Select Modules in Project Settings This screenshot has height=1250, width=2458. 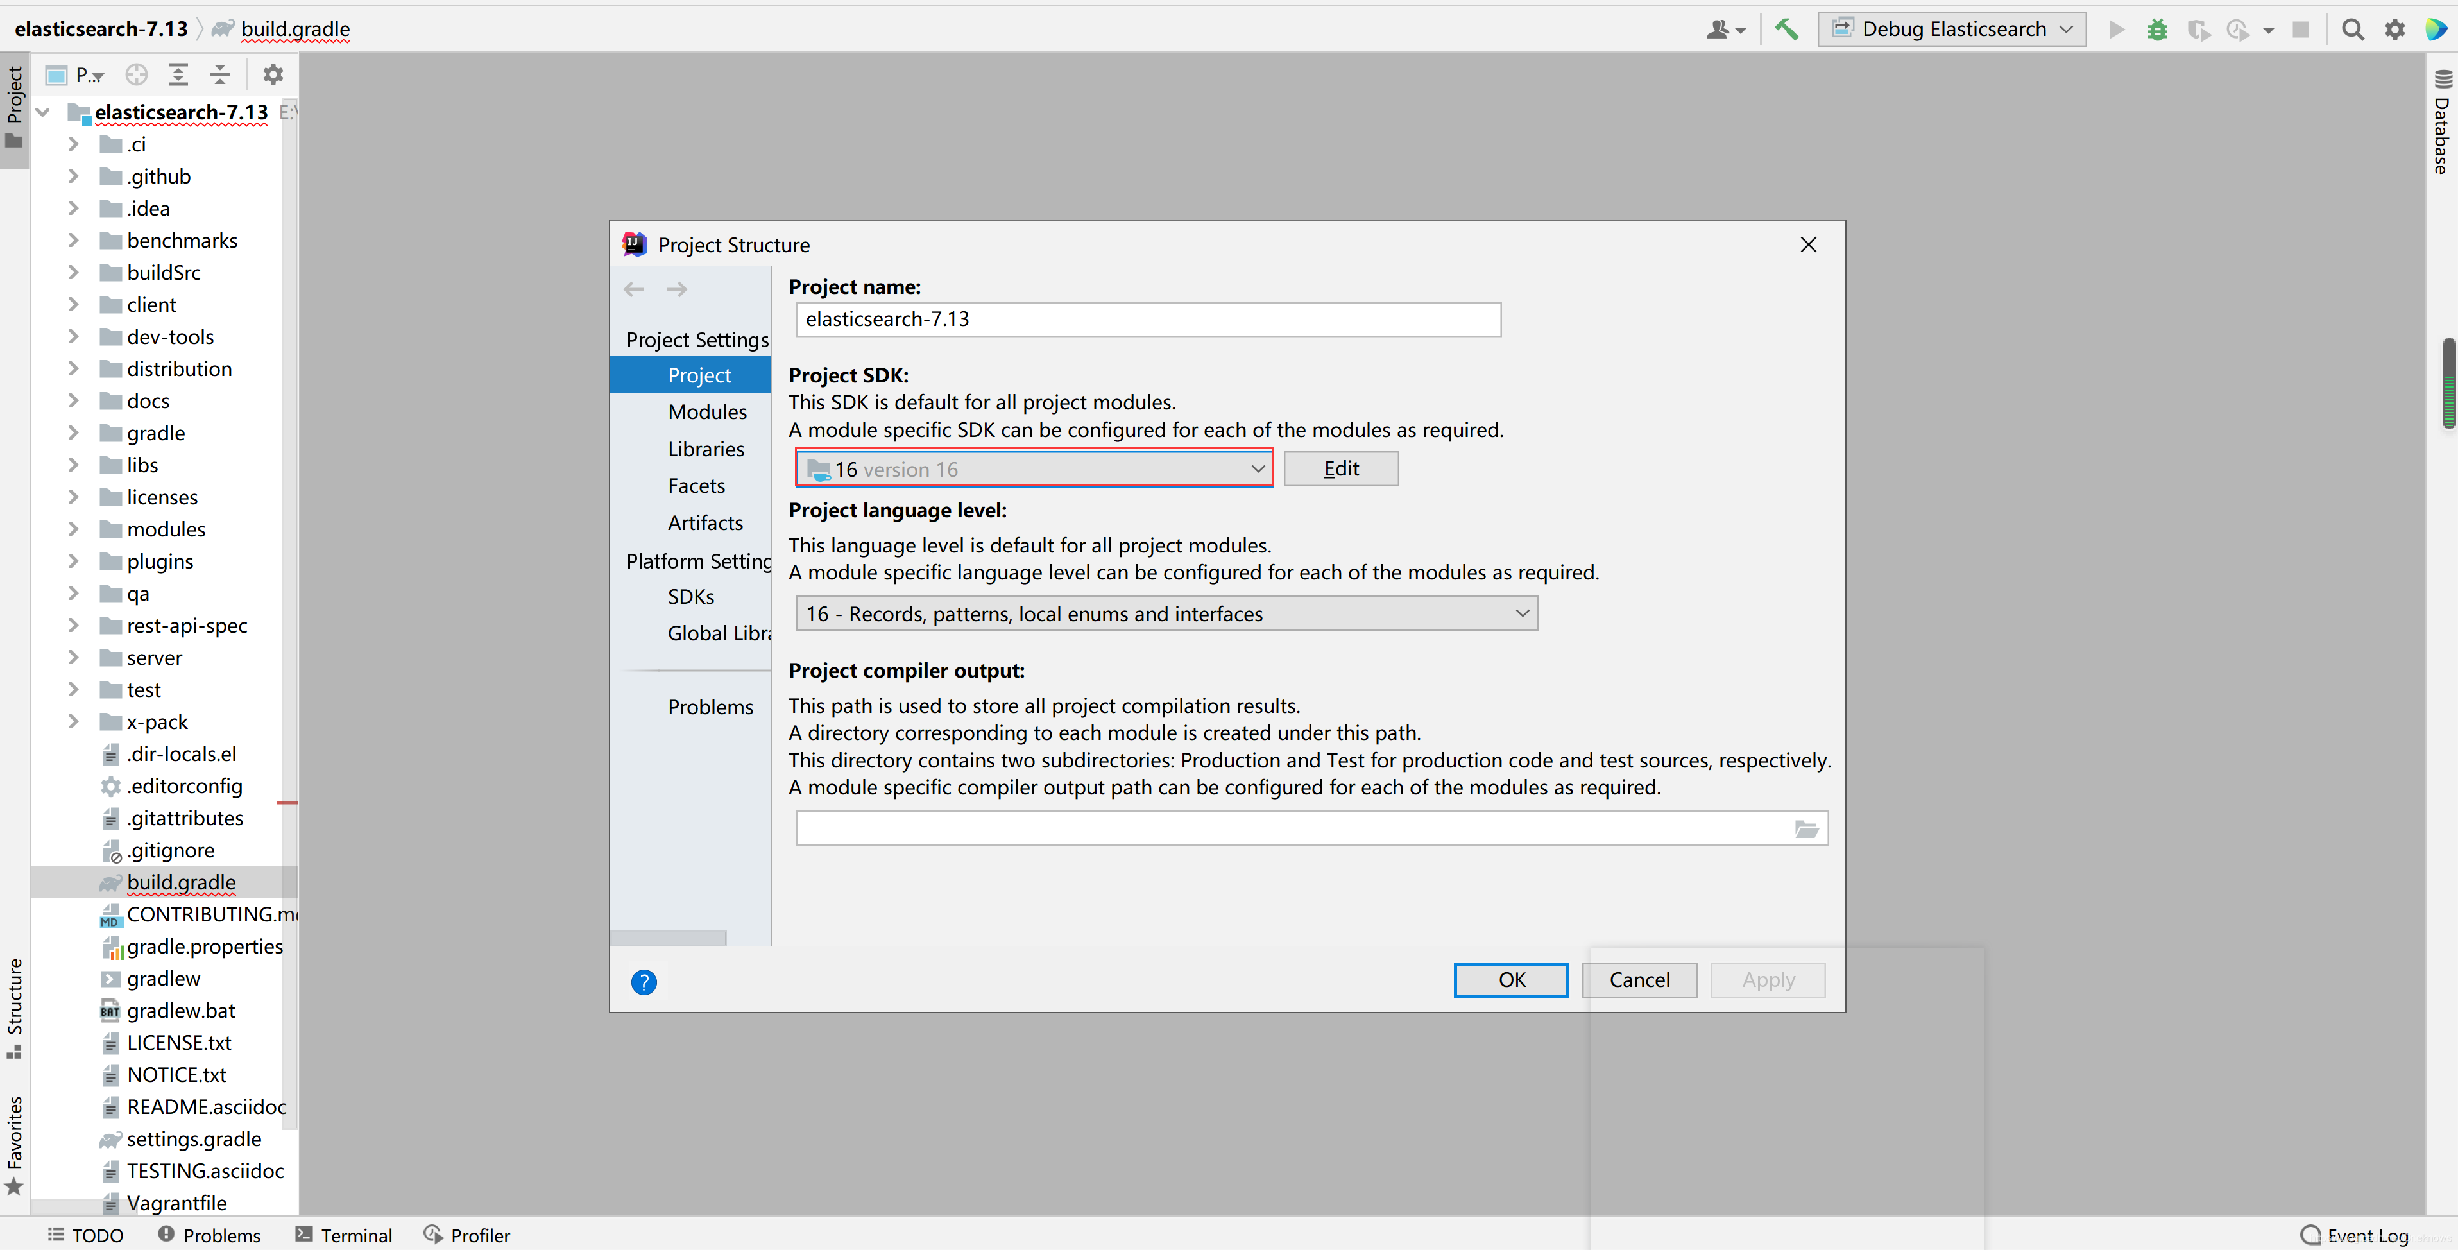706,411
